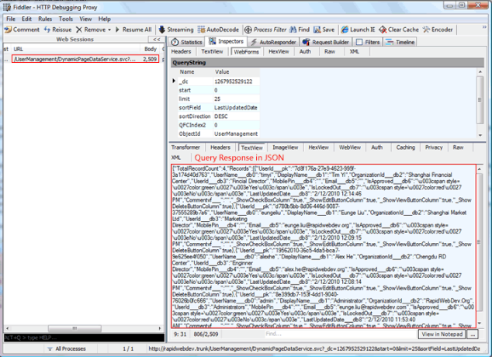This screenshot has height=357, width=492.
Task: Open the Encoder tool
Action: [x=438, y=29]
